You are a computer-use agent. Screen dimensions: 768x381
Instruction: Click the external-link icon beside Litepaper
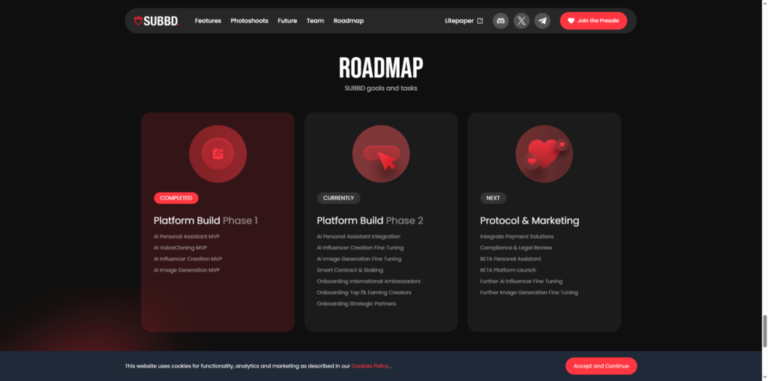click(480, 20)
